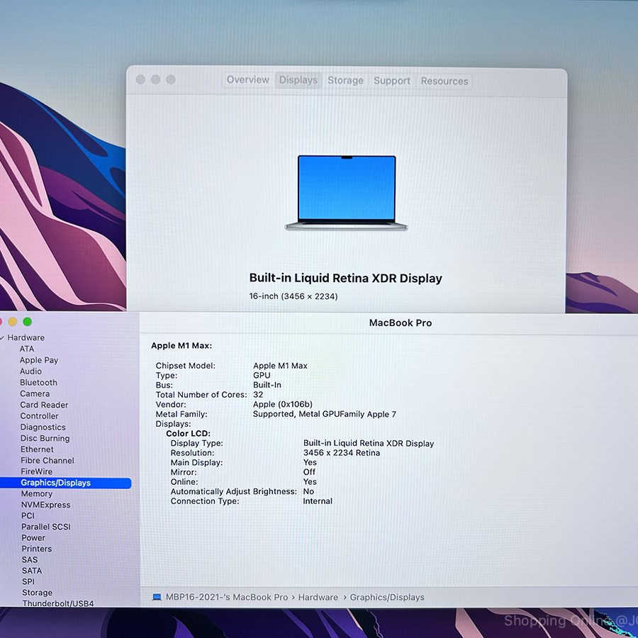Click the green zoom button of System Information
The height and width of the screenshot is (638, 638).
[x=28, y=322]
